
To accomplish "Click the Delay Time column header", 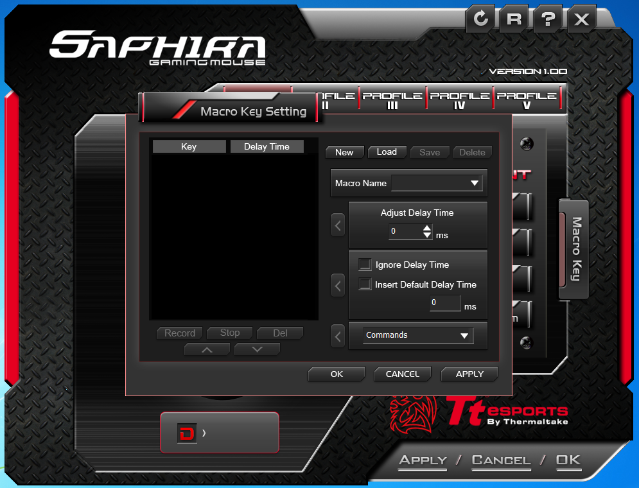I will coord(267,146).
